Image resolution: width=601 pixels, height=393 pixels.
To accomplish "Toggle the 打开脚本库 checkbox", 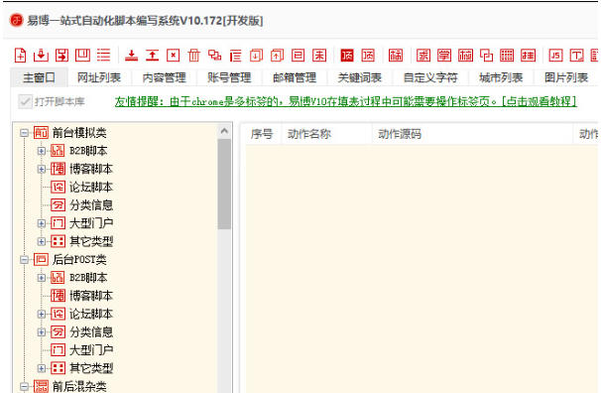I will tap(25, 101).
